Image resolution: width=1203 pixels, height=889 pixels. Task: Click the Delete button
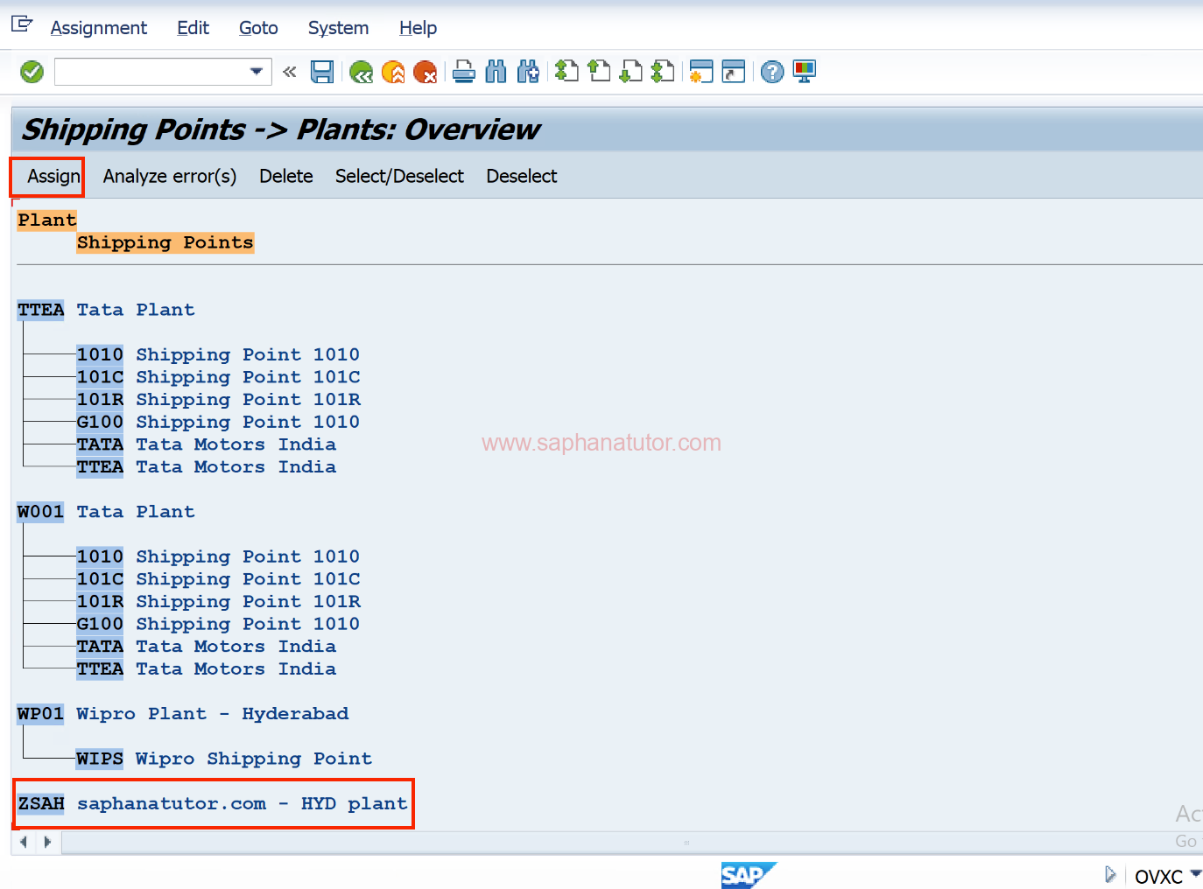285,177
